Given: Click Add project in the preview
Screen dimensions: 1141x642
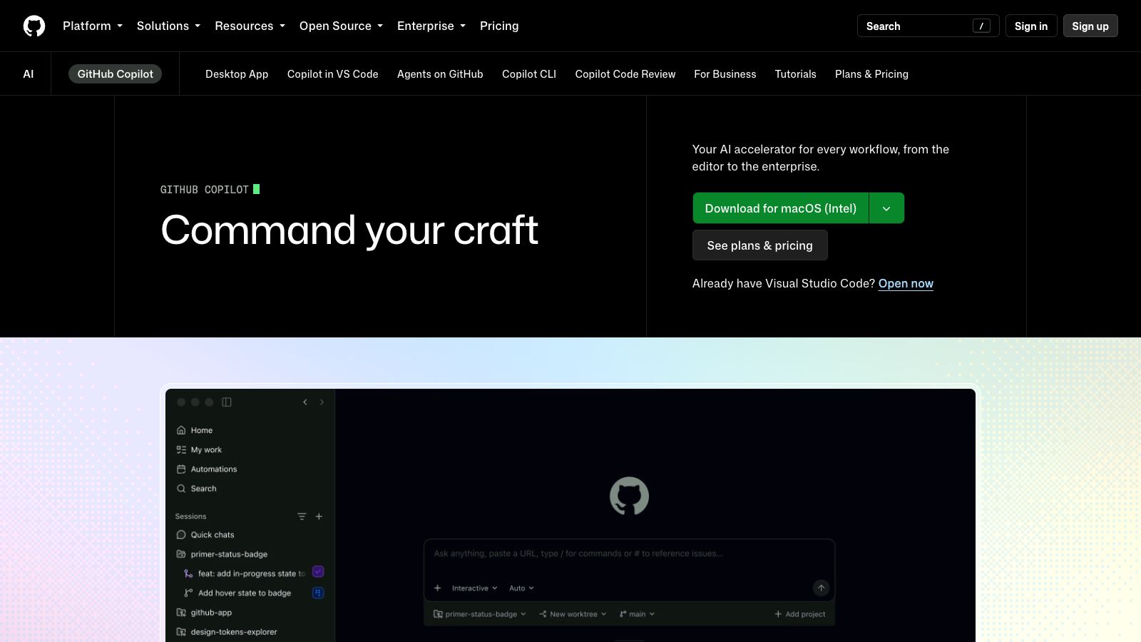Looking at the screenshot, I should tap(800, 614).
